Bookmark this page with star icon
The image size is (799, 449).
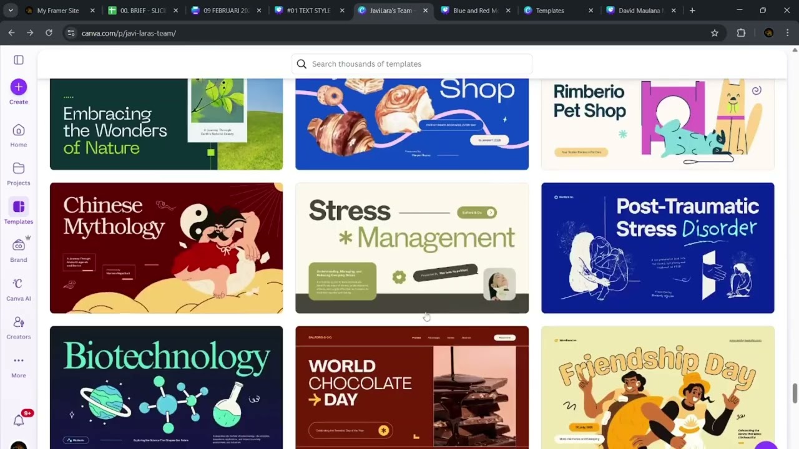[x=715, y=33]
